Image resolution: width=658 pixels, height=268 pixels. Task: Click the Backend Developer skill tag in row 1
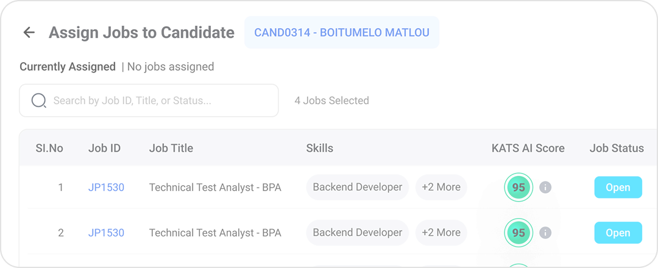[x=357, y=187]
